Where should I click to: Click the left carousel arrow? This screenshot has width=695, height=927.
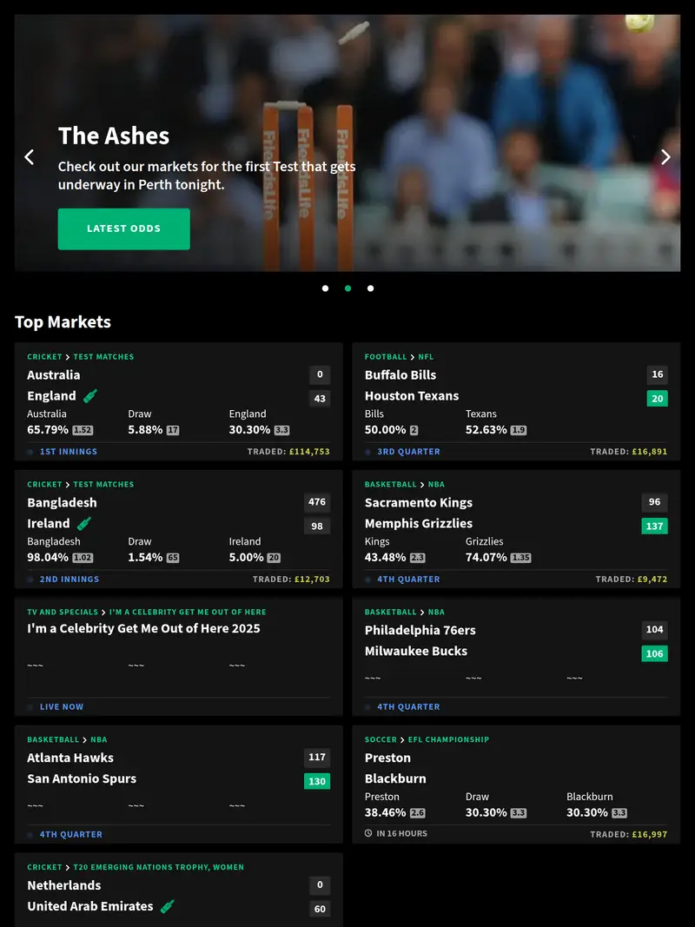coord(30,157)
